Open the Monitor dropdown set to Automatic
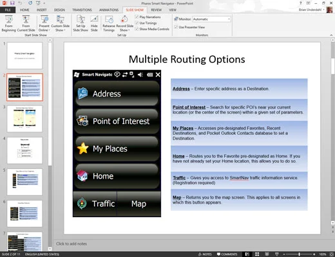335x257 pixels. coord(211,19)
